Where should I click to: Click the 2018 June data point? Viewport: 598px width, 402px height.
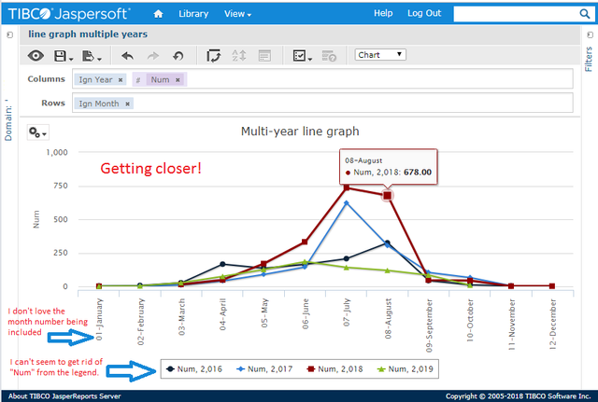coord(305,242)
